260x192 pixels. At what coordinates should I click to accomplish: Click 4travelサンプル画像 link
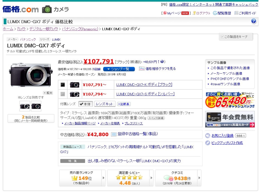225,84
